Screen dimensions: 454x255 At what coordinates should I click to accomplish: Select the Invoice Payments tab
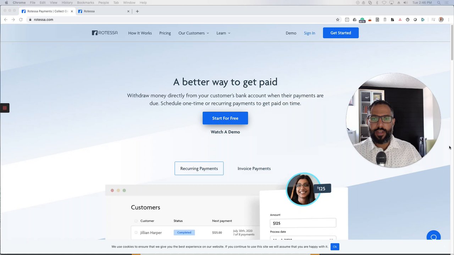pyautogui.click(x=254, y=168)
